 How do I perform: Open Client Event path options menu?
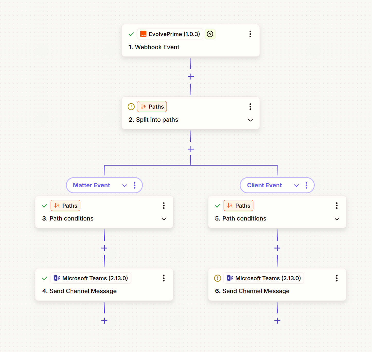pyautogui.click(x=306, y=185)
